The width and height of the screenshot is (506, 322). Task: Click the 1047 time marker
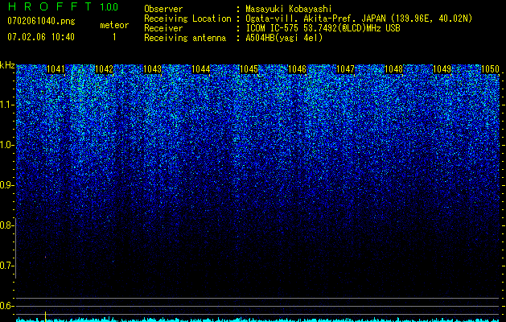[x=345, y=69]
